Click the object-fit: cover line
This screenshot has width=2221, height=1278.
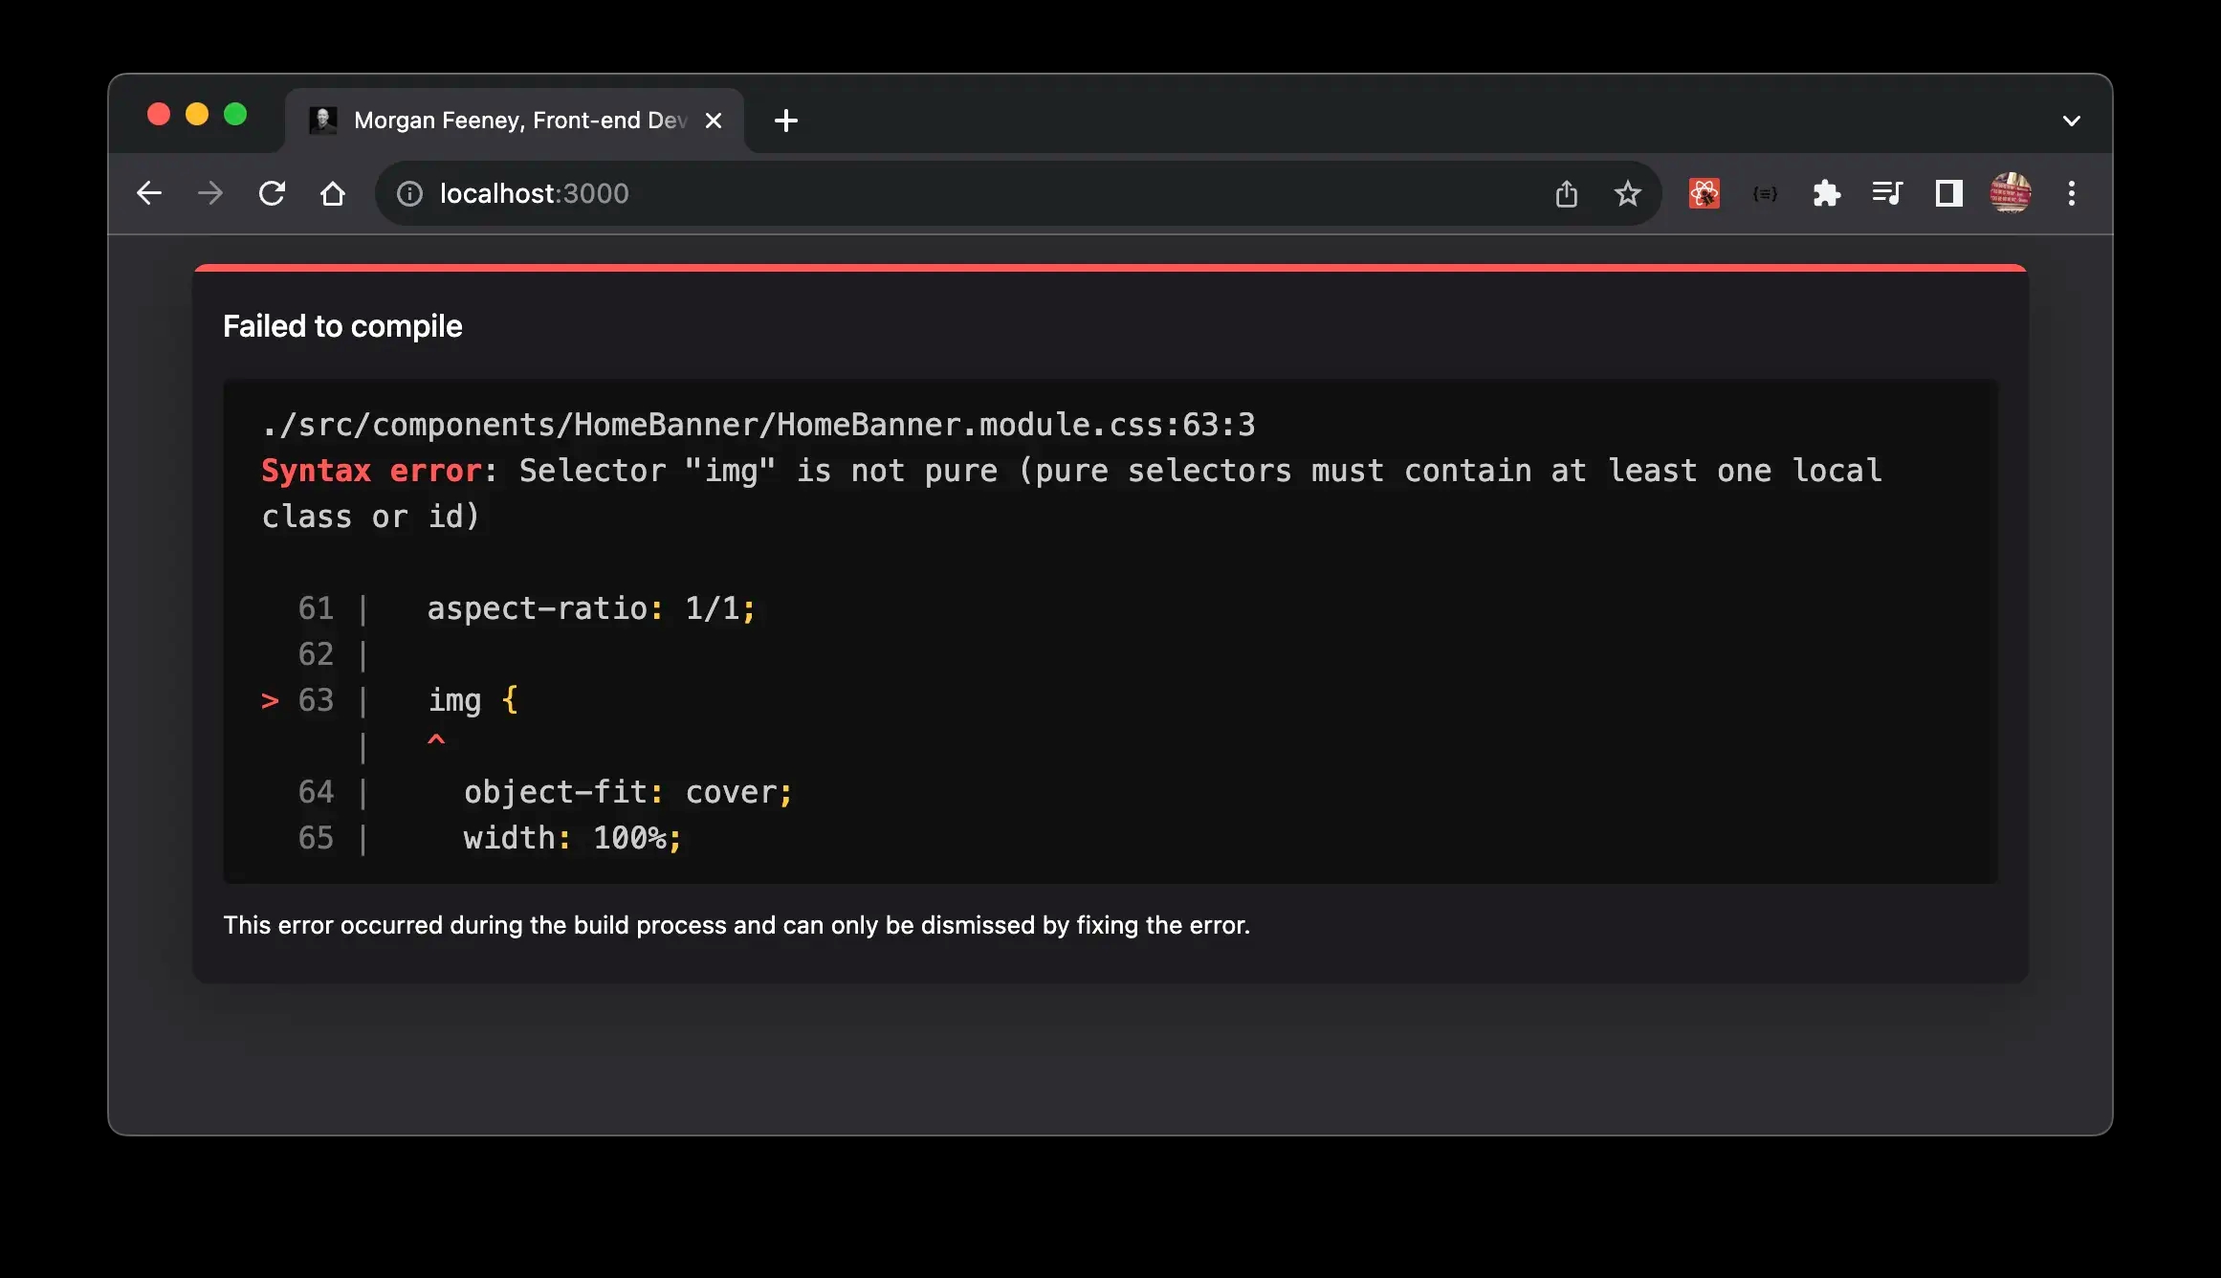[628, 792]
